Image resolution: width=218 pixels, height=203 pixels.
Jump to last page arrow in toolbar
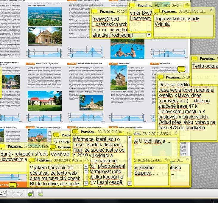21,193
